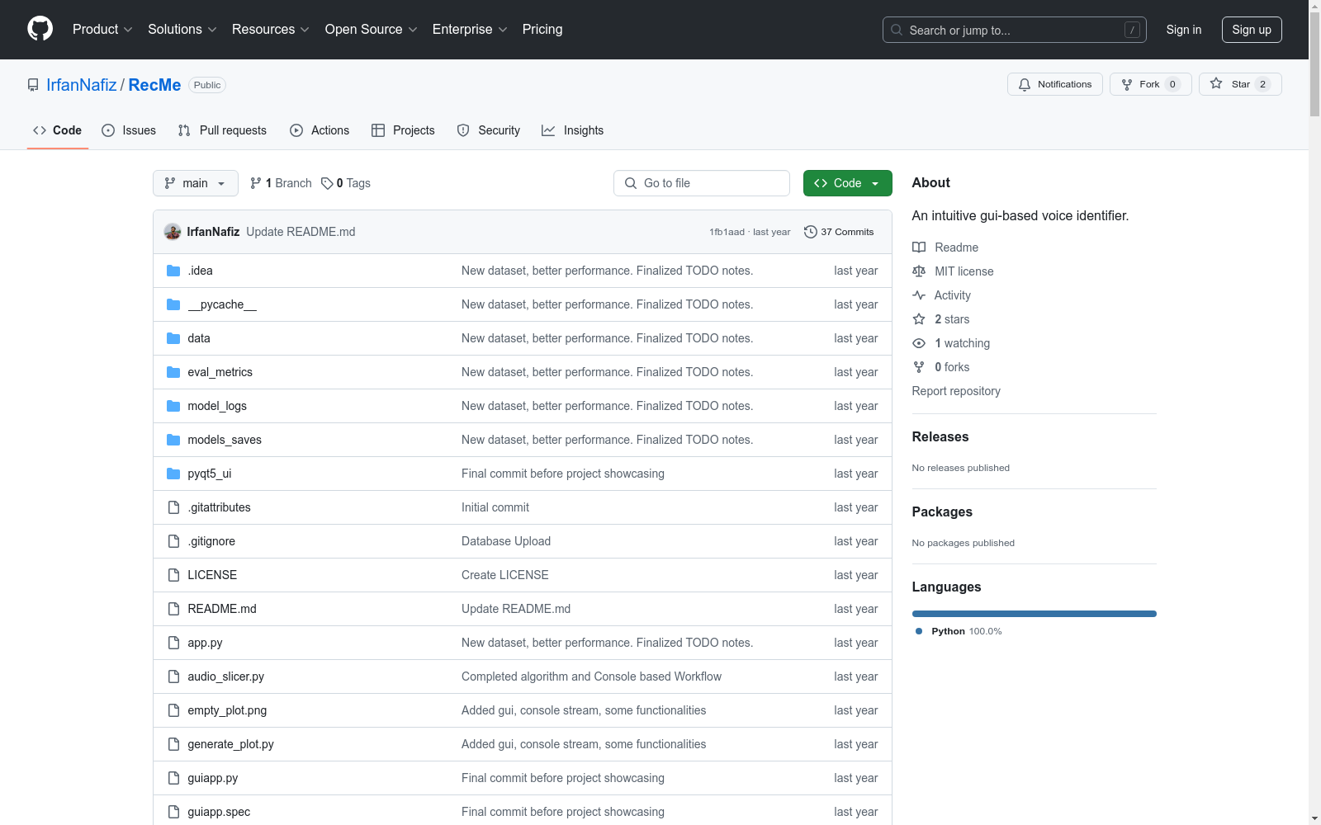Screen dimensions: 1321x825
Task: Open the RecMe repository link
Action: [154, 85]
